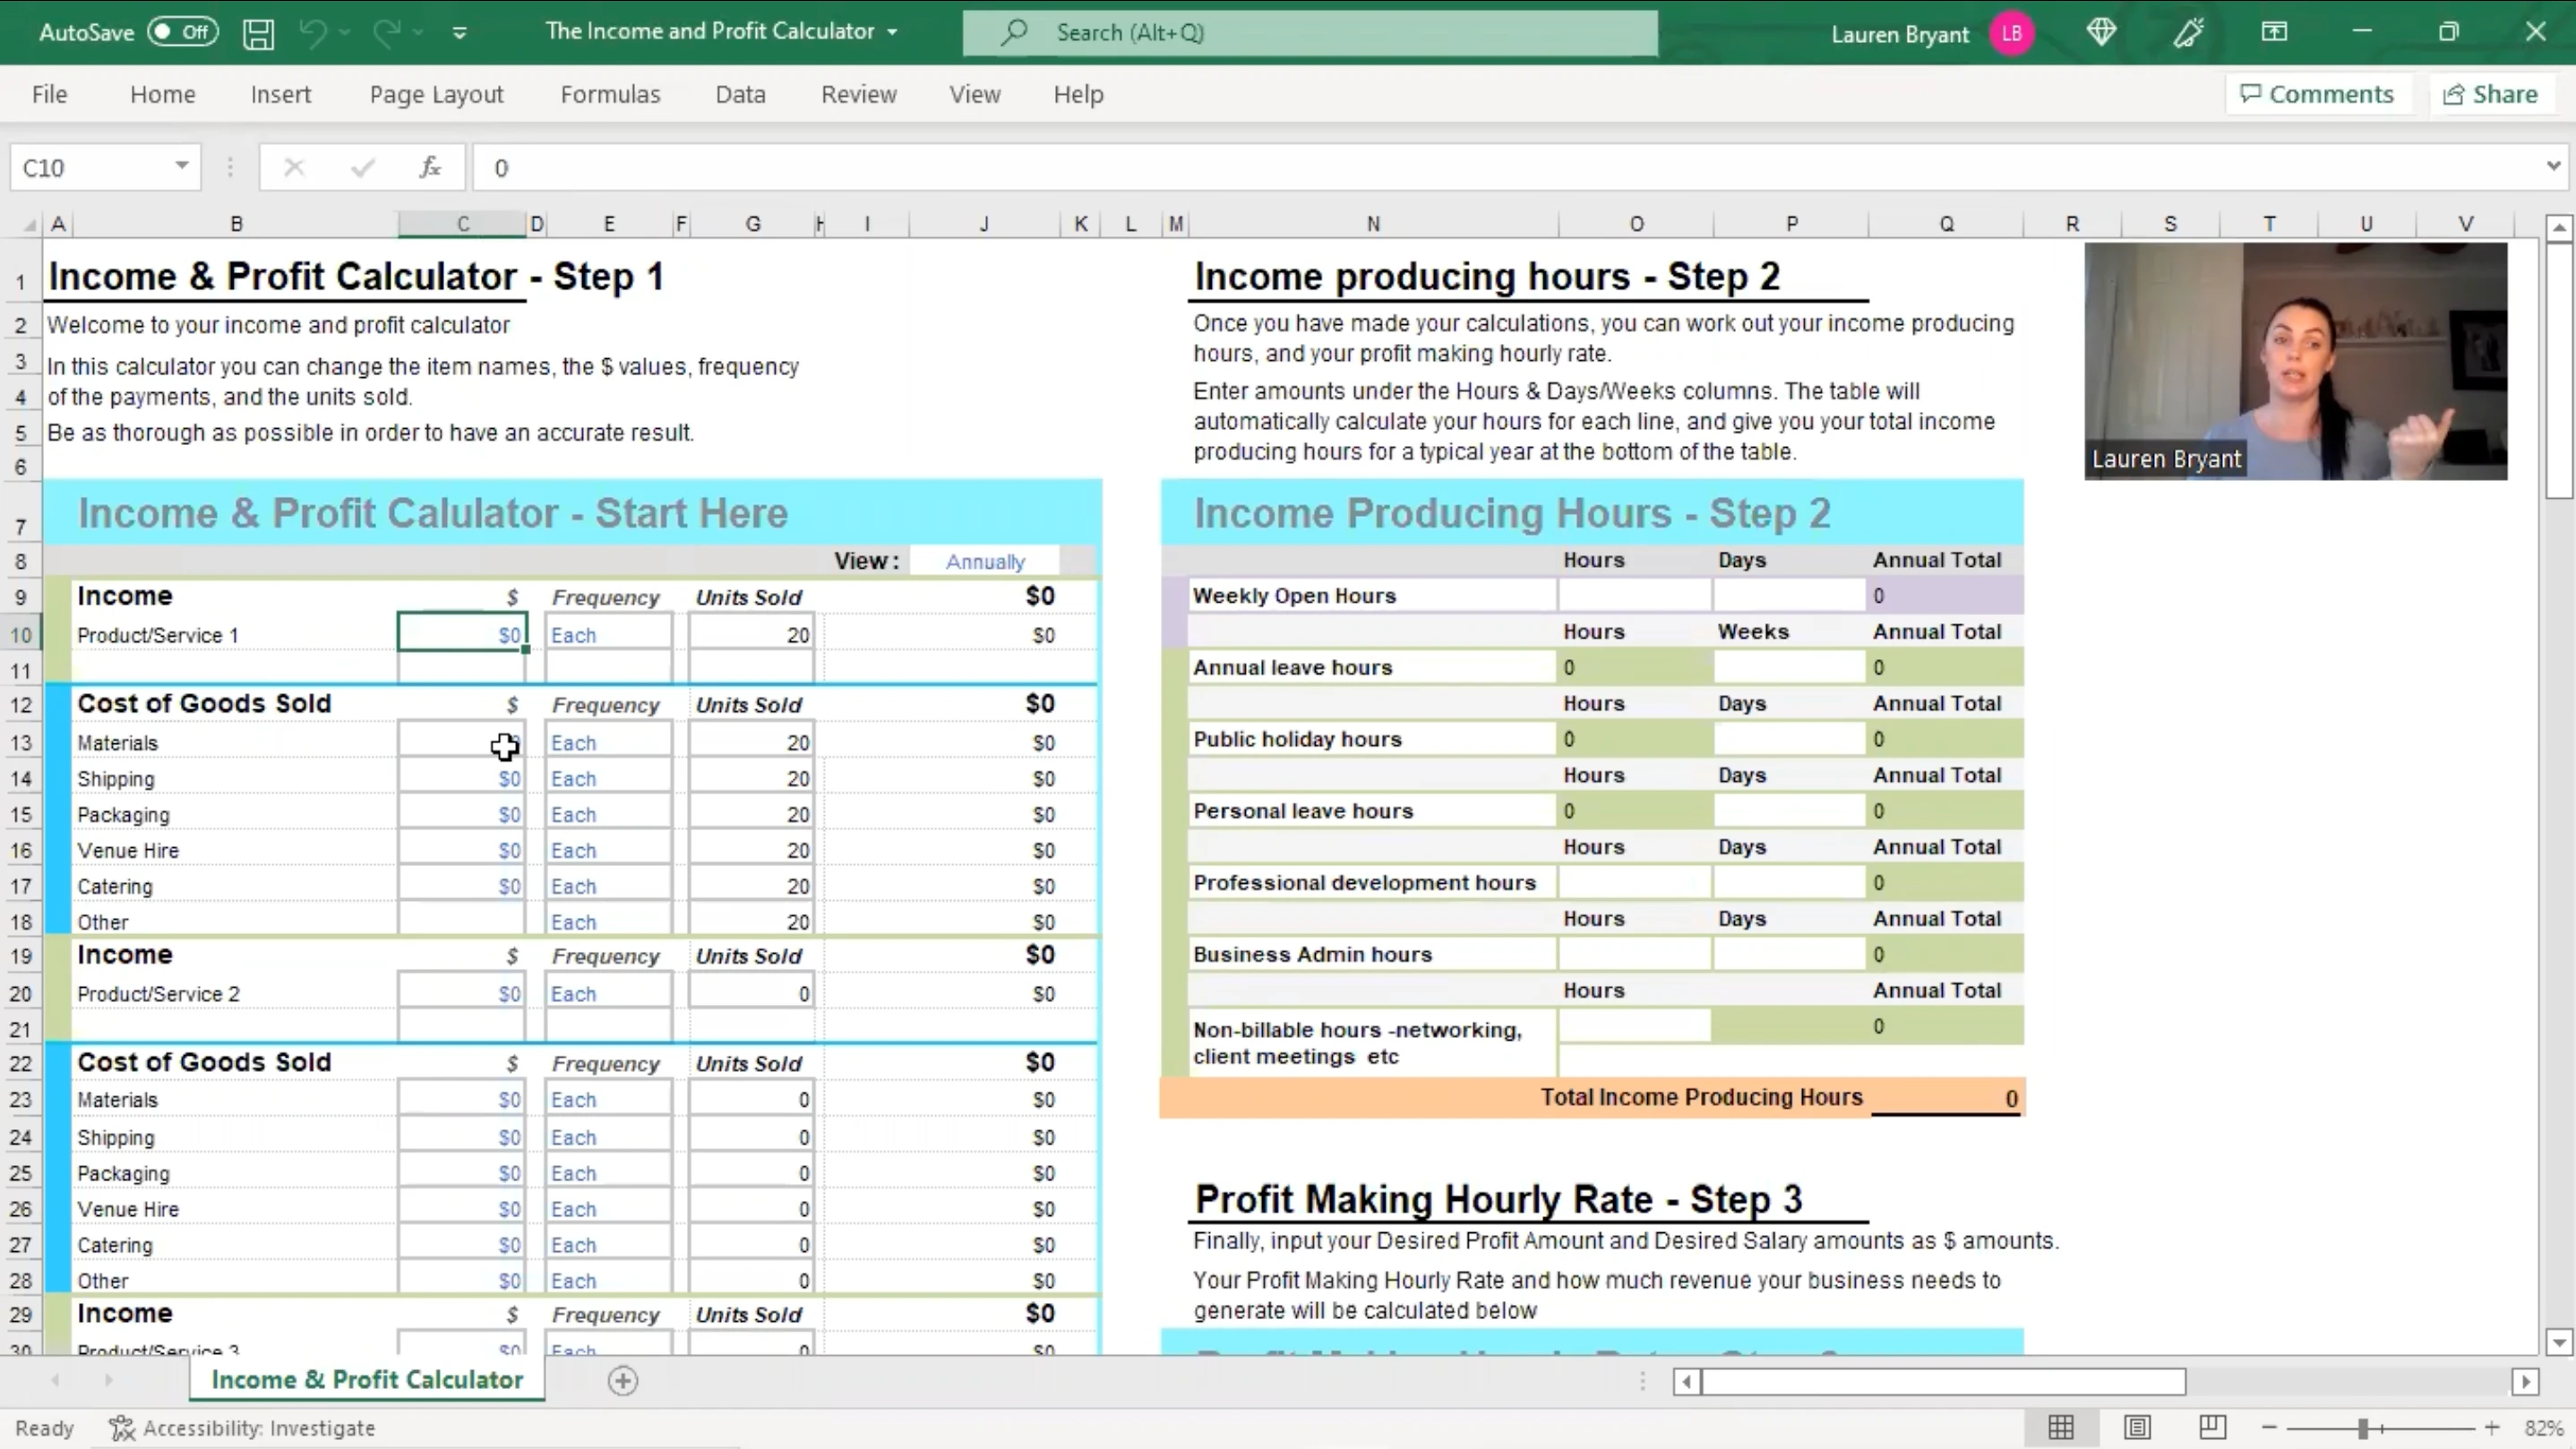Click the Lauren Bryant webcam thumbnail

tap(2296, 361)
